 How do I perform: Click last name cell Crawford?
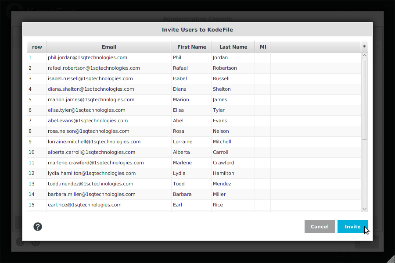tap(233, 163)
